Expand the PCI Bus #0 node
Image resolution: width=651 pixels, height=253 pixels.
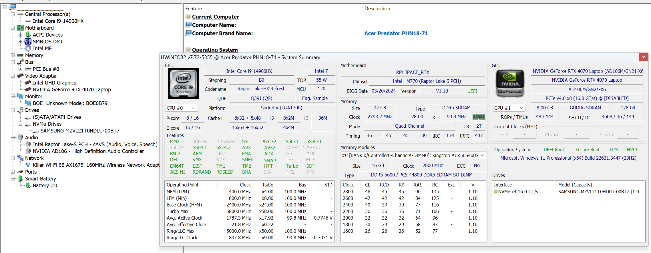click(x=20, y=69)
